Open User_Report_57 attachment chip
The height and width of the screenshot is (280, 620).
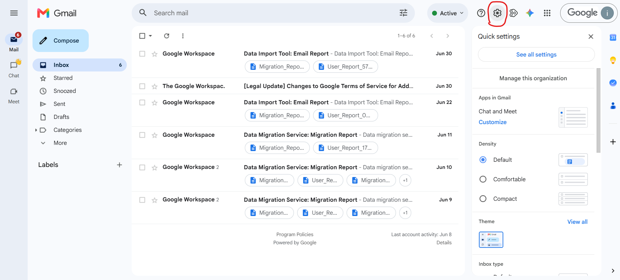[346, 67]
